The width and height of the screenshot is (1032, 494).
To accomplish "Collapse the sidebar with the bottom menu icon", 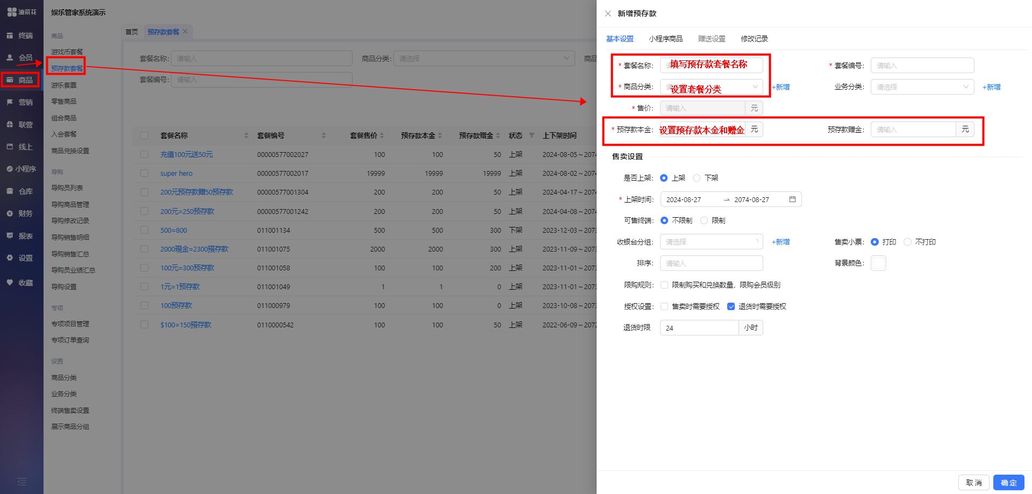I will pyautogui.click(x=21, y=482).
